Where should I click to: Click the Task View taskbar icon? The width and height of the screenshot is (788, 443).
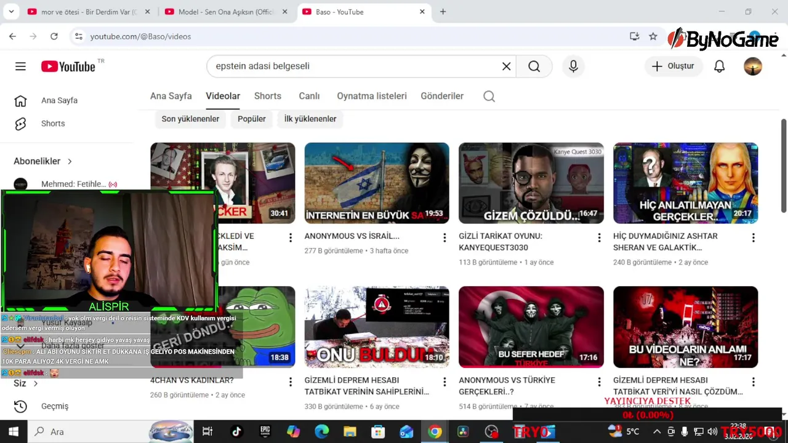tap(207, 431)
